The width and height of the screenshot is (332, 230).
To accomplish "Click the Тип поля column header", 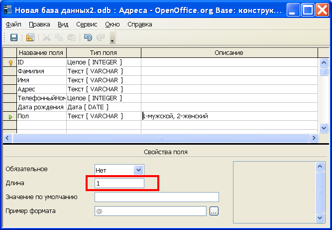I will [104, 52].
